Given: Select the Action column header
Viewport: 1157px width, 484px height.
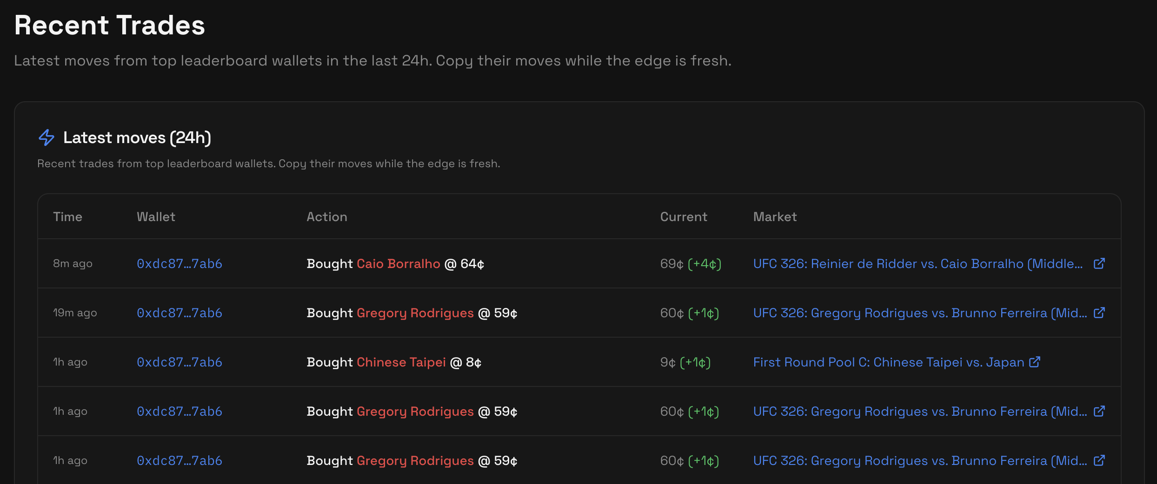Looking at the screenshot, I should [326, 216].
